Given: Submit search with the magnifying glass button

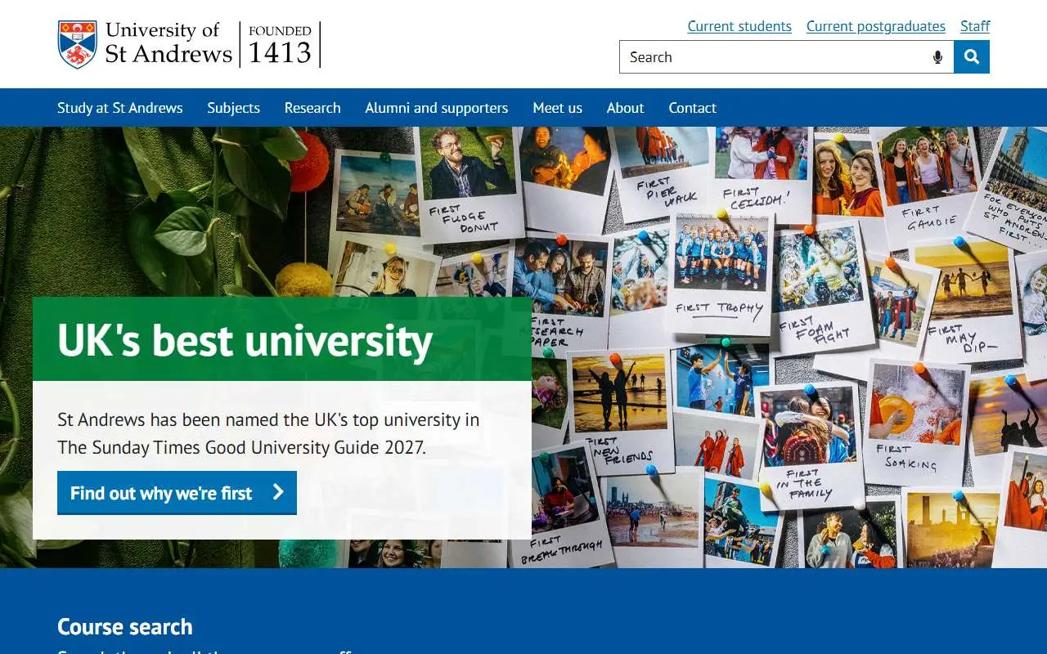Looking at the screenshot, I should 972,56.
